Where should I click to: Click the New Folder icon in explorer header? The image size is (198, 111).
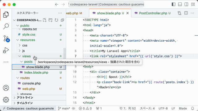pos(51,20)
